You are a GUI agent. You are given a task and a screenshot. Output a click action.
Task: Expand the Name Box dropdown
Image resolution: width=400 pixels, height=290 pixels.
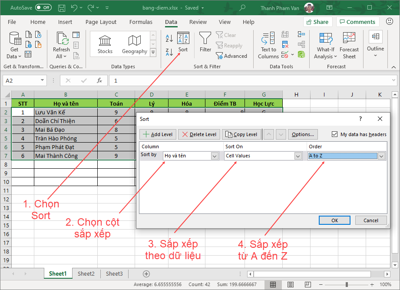click(x=42, y=80)
